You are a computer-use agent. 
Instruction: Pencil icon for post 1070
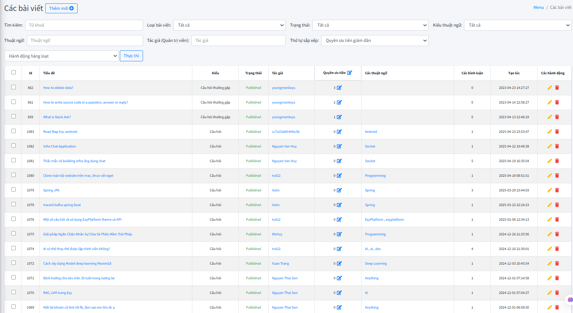550,293
